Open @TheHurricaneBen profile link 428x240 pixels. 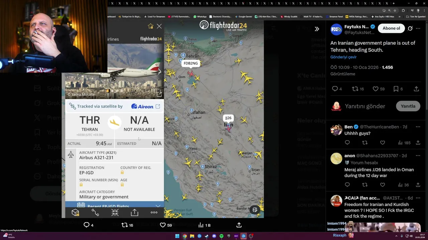coord(380,127)
